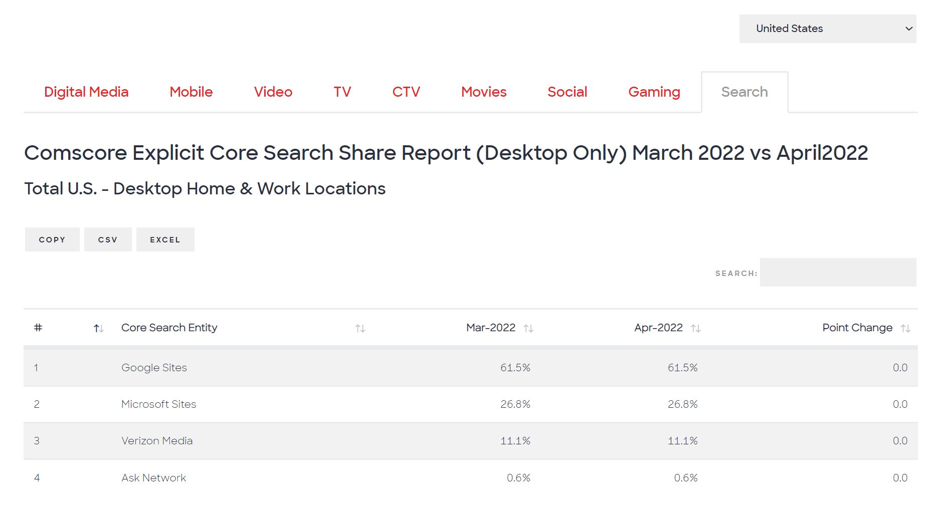Click Ask Network Mar-2022 value 0.6%
Viewport: 925px width, 520px height.
(518, 478)
